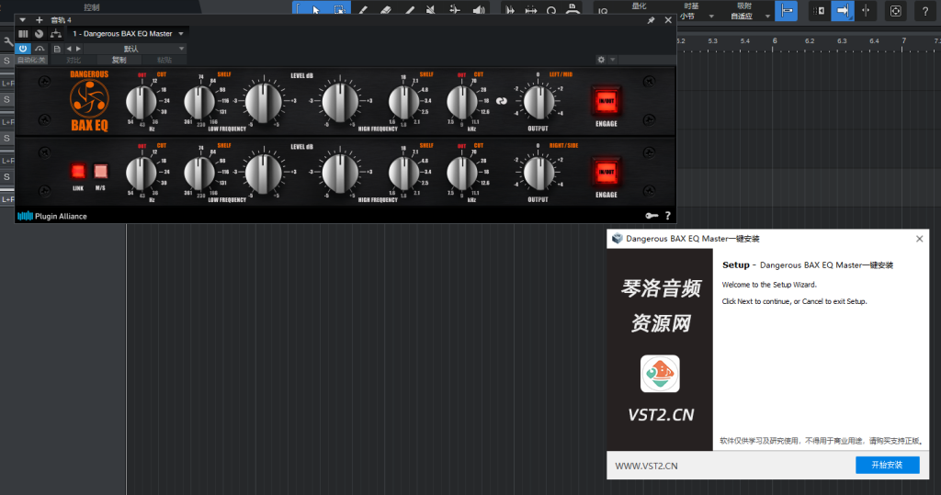Click the wrench icon at left edge

click(7, 41)
